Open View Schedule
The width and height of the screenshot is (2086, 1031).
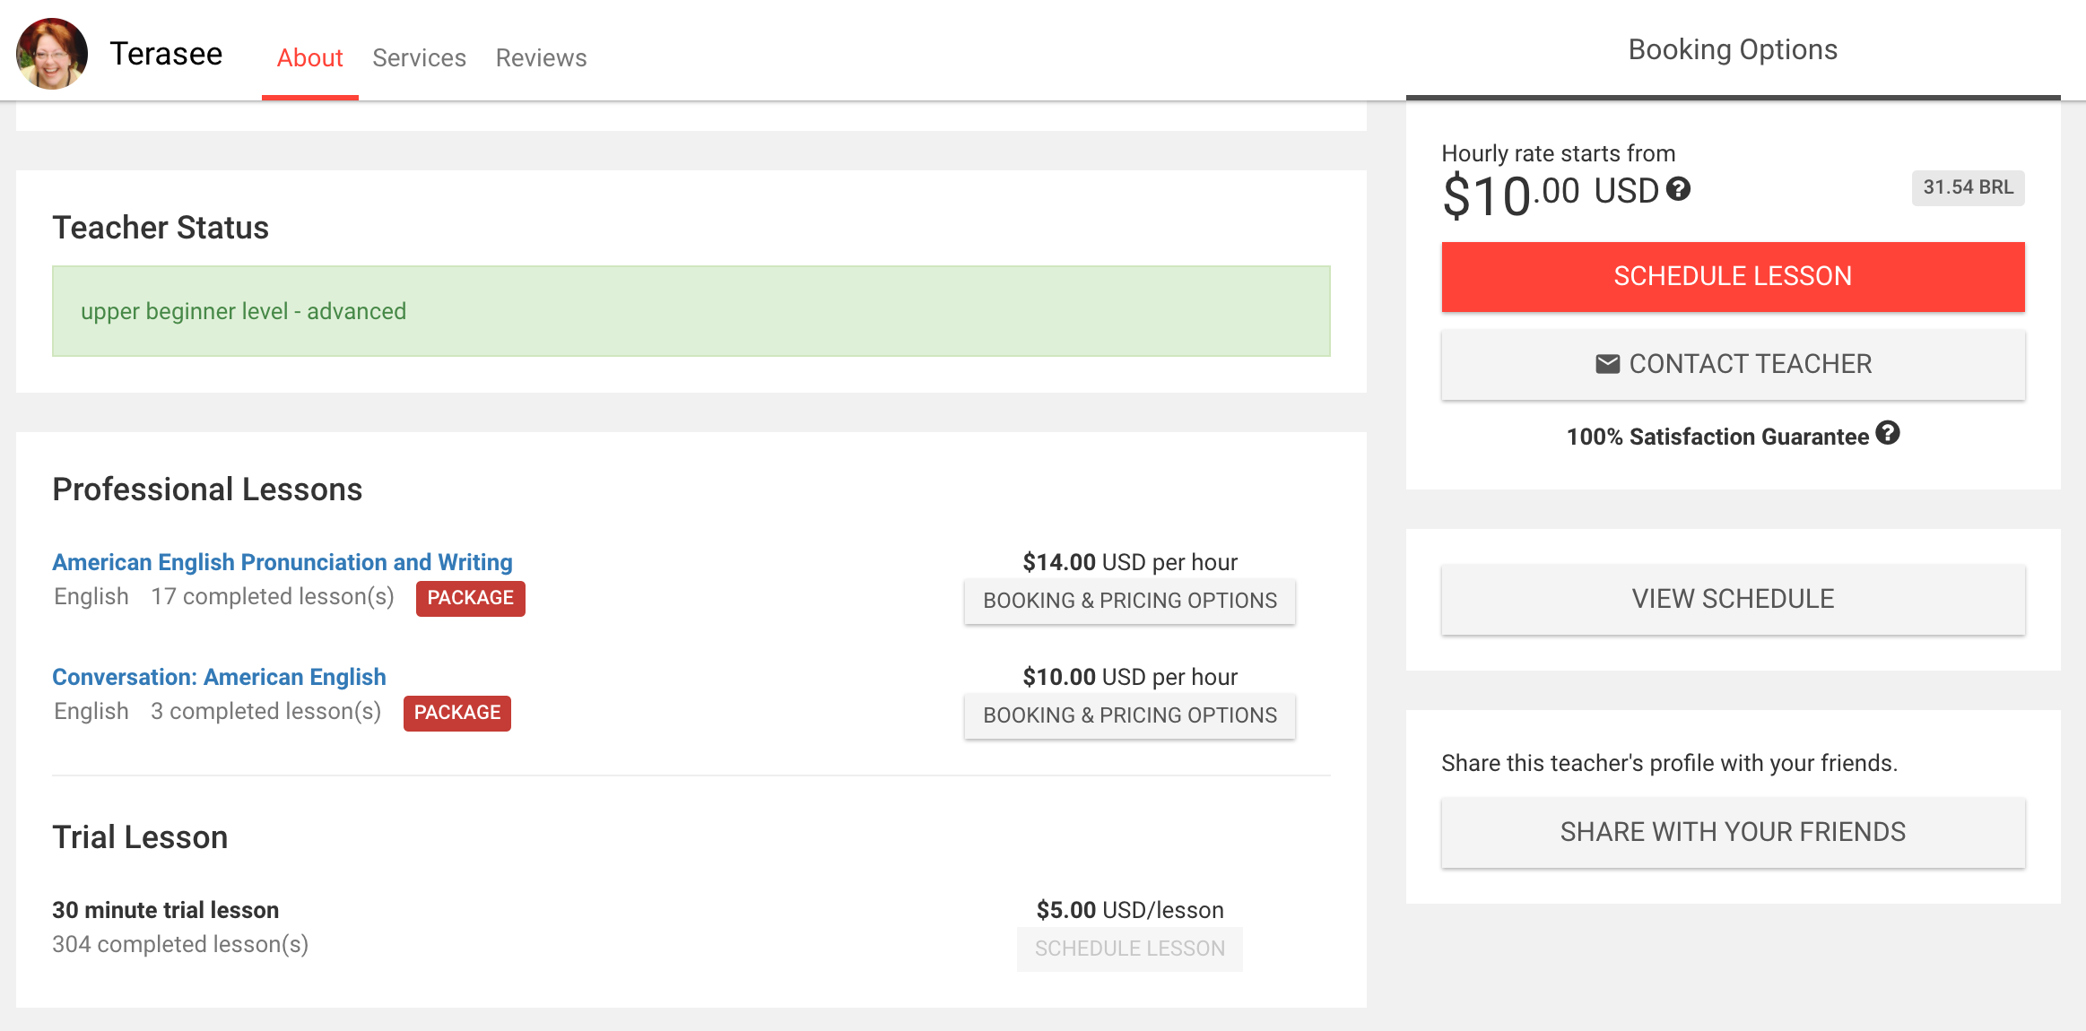point(1733,599)
